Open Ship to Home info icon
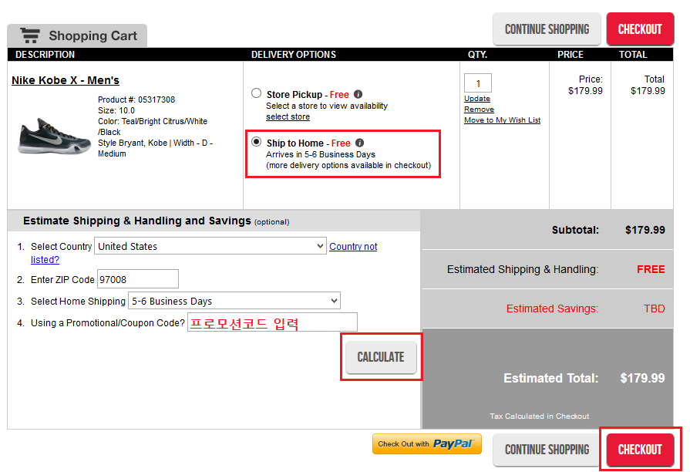The width and height of the screenshot is (690, 472). click(359, 143)
